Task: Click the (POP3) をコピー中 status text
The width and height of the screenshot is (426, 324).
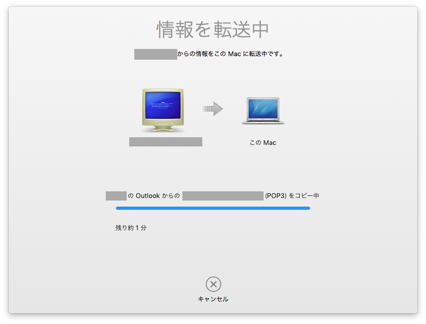Action: [x=292, y=195]
